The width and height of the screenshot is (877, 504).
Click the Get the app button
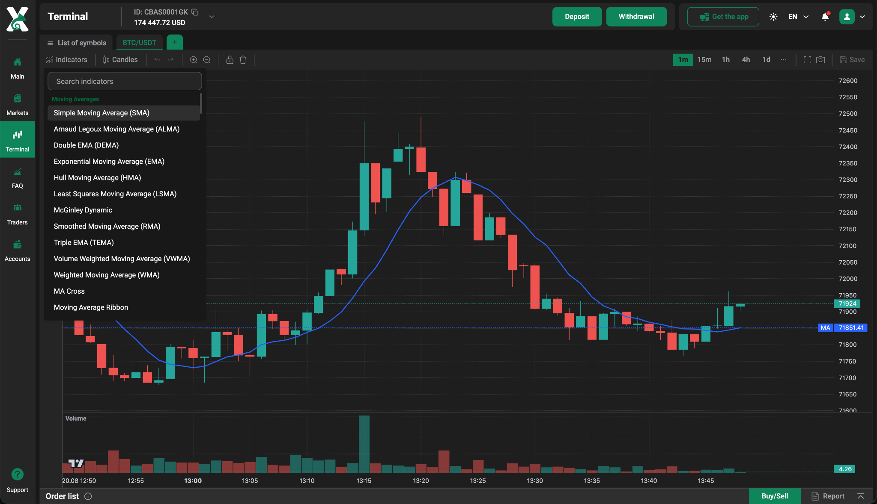[723, 17]
